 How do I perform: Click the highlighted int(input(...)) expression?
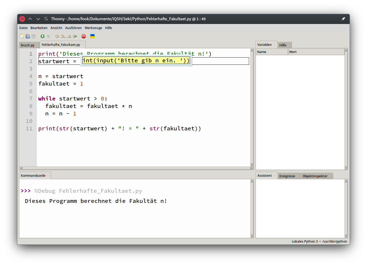pos(136,61)
